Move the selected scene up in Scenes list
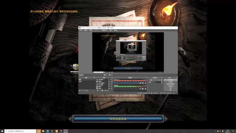Image resolution: width=236 pixels, height=133 pixels. [85, 90]
